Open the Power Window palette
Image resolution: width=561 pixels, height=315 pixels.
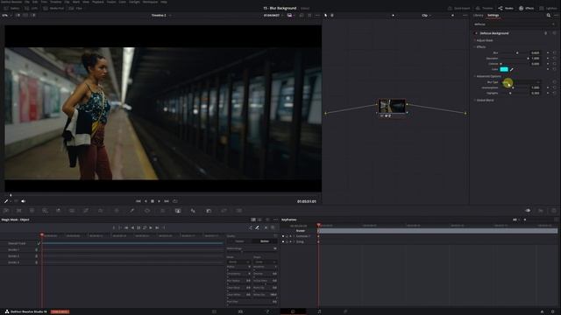coord(147,211)
